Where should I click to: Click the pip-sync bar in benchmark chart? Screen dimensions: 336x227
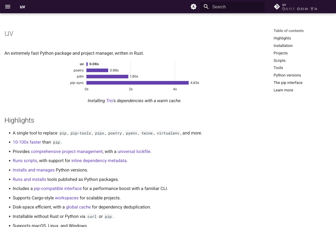coord(137,83)
